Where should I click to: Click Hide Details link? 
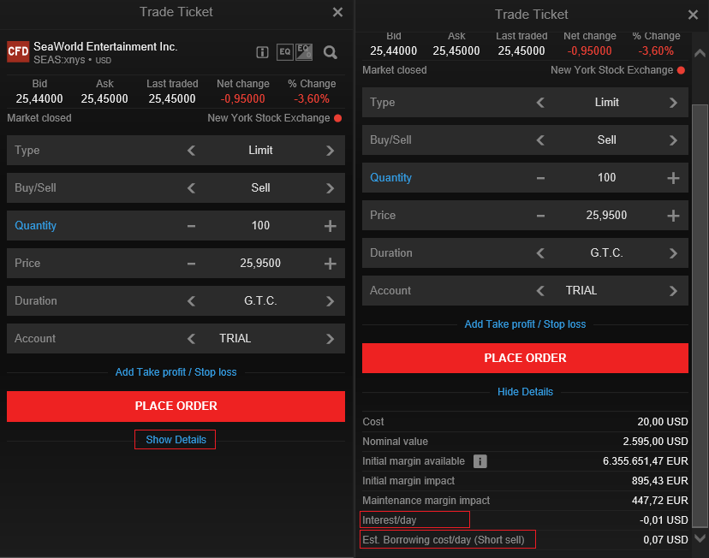[x=525, y=392]
